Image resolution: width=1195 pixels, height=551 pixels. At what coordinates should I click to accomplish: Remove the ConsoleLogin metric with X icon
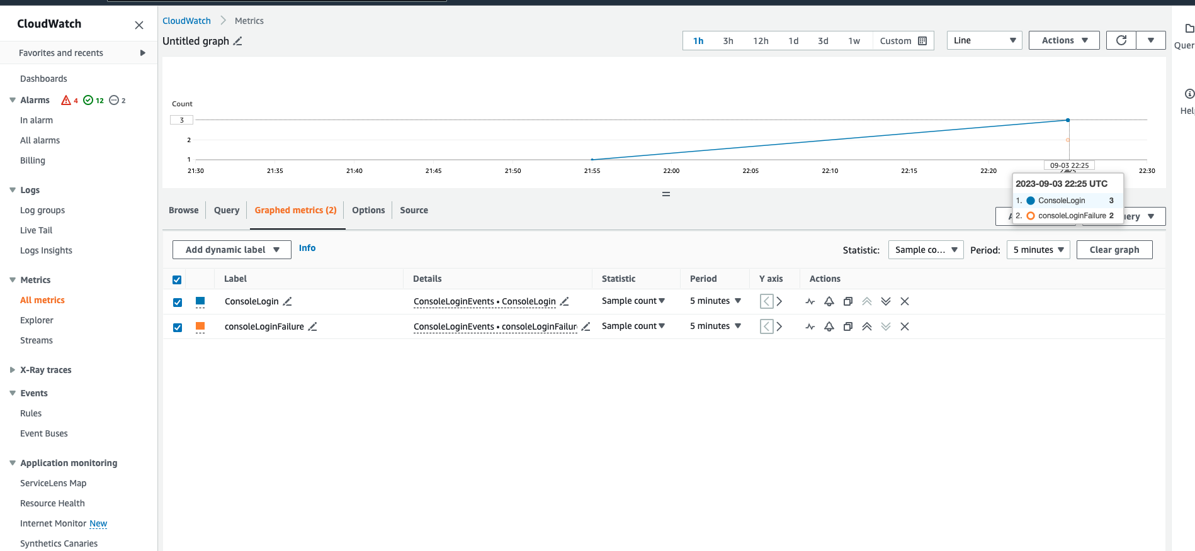904,301
